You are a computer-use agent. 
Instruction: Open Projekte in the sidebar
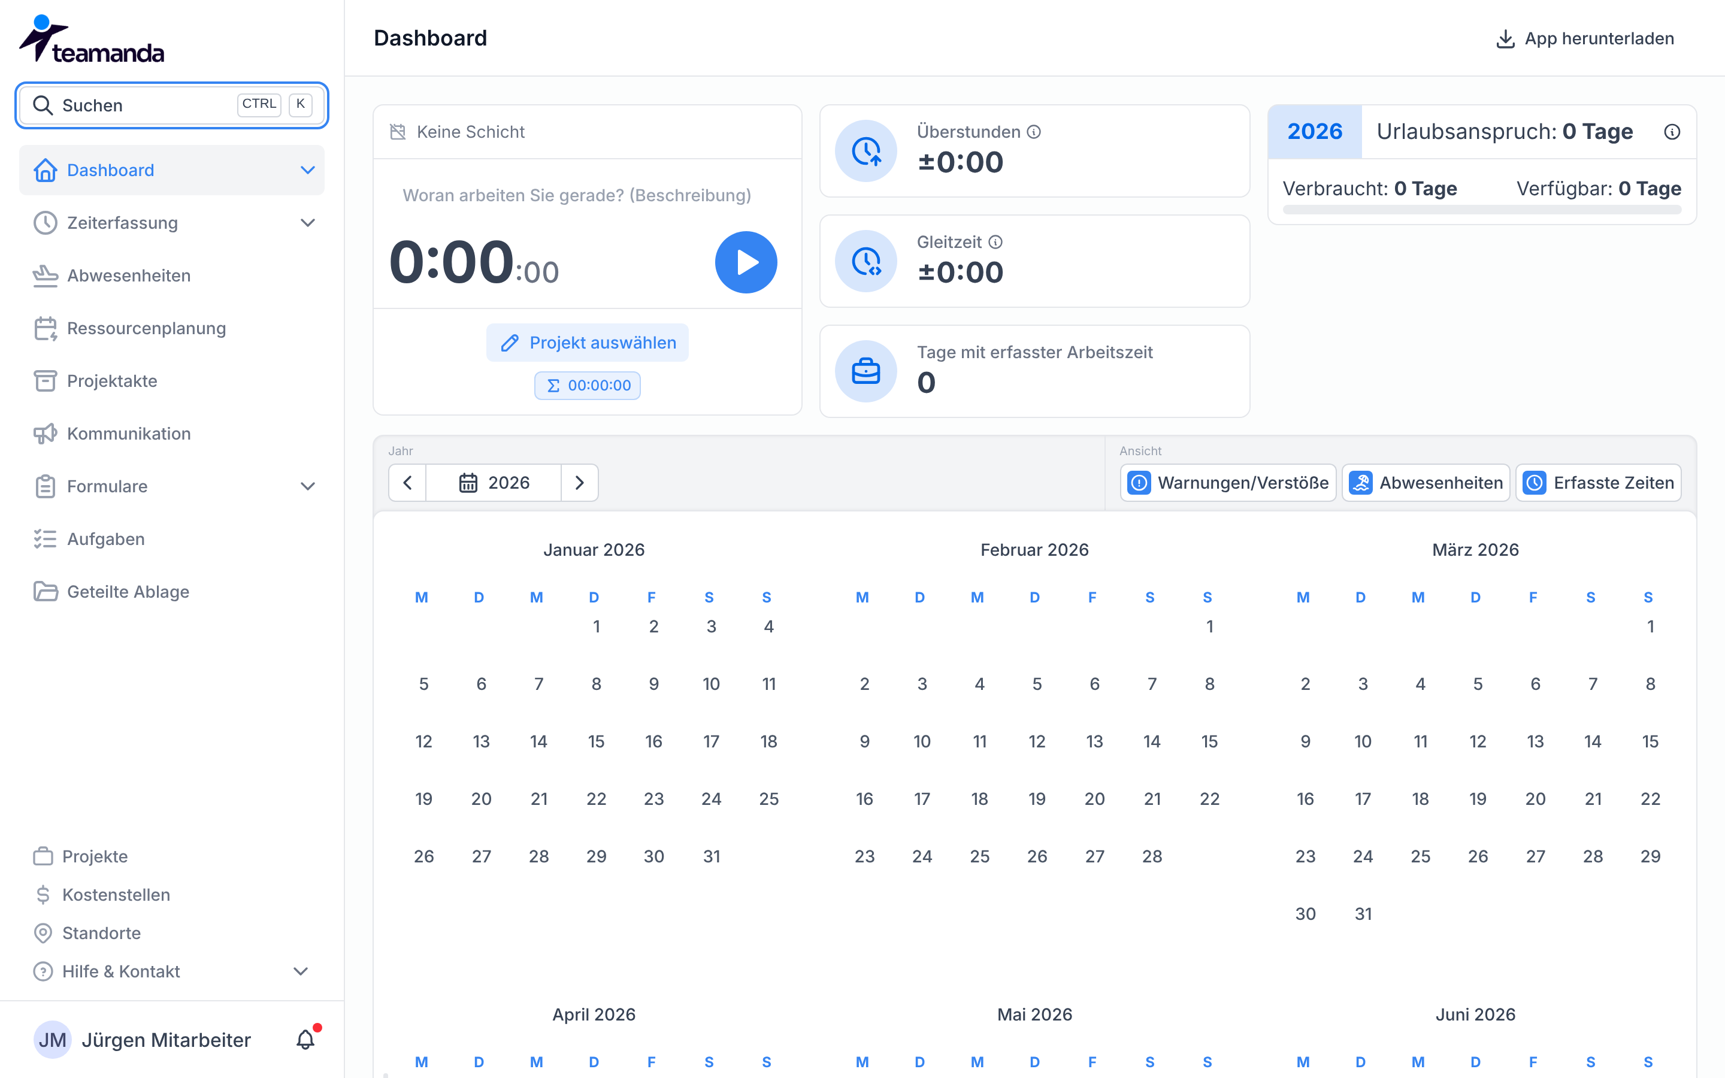(171, 856)
